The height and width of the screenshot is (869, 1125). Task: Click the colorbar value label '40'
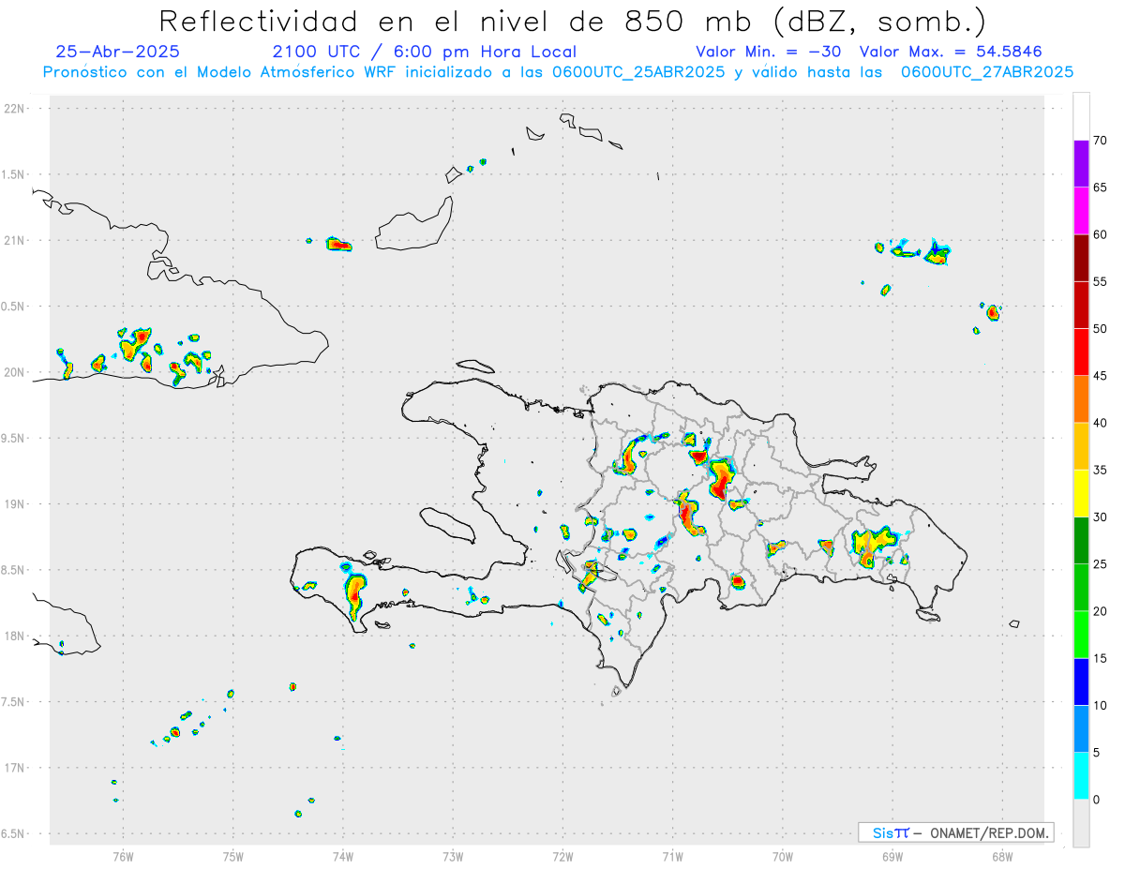pyautogui.click(x=1100, y=423)
